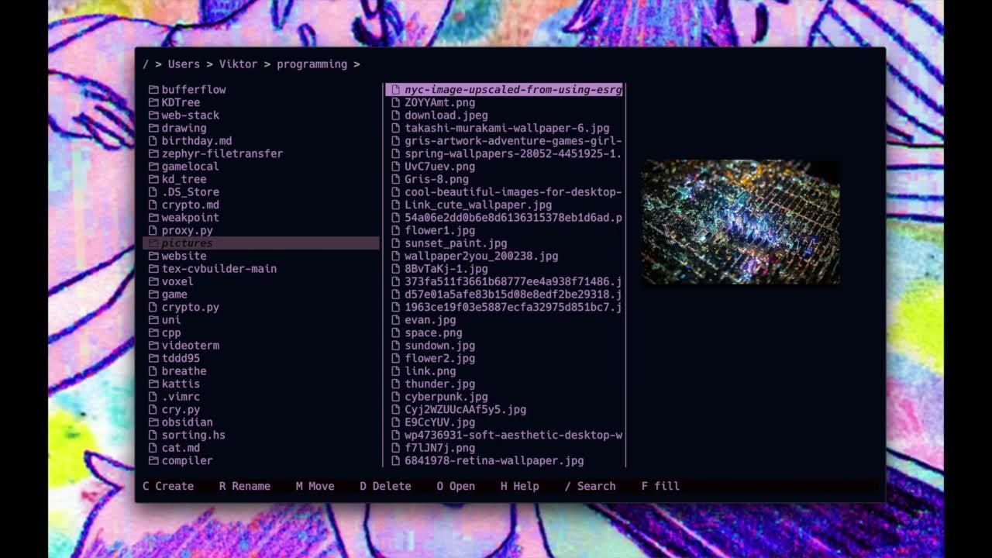Click file icon beside download.jpeg

tap(396, 115)
